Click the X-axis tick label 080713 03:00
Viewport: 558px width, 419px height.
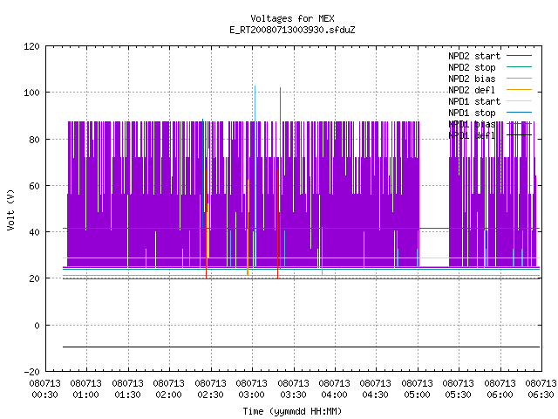point(252,389)
